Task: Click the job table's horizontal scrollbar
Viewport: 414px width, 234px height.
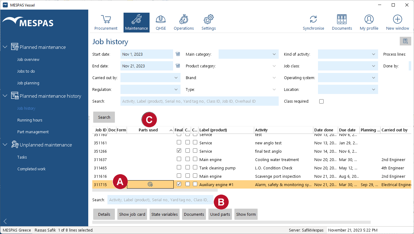Action: [155, 190]
